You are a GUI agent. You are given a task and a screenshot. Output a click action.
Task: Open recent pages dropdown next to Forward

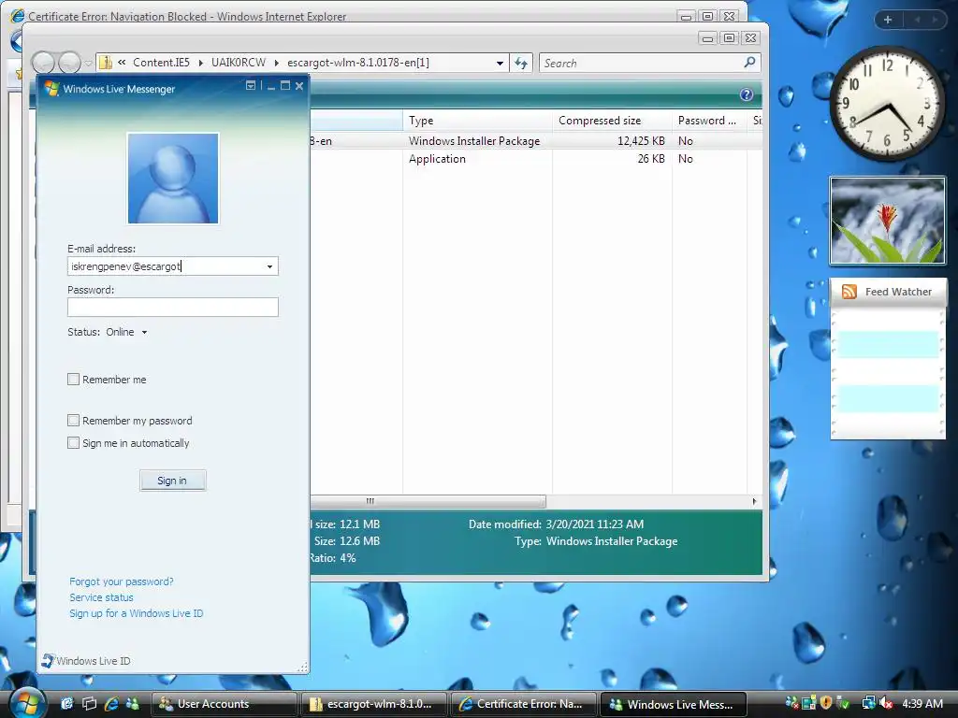(89, 63)
